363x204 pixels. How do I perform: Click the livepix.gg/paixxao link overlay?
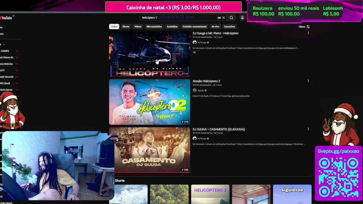coord(338,151)
